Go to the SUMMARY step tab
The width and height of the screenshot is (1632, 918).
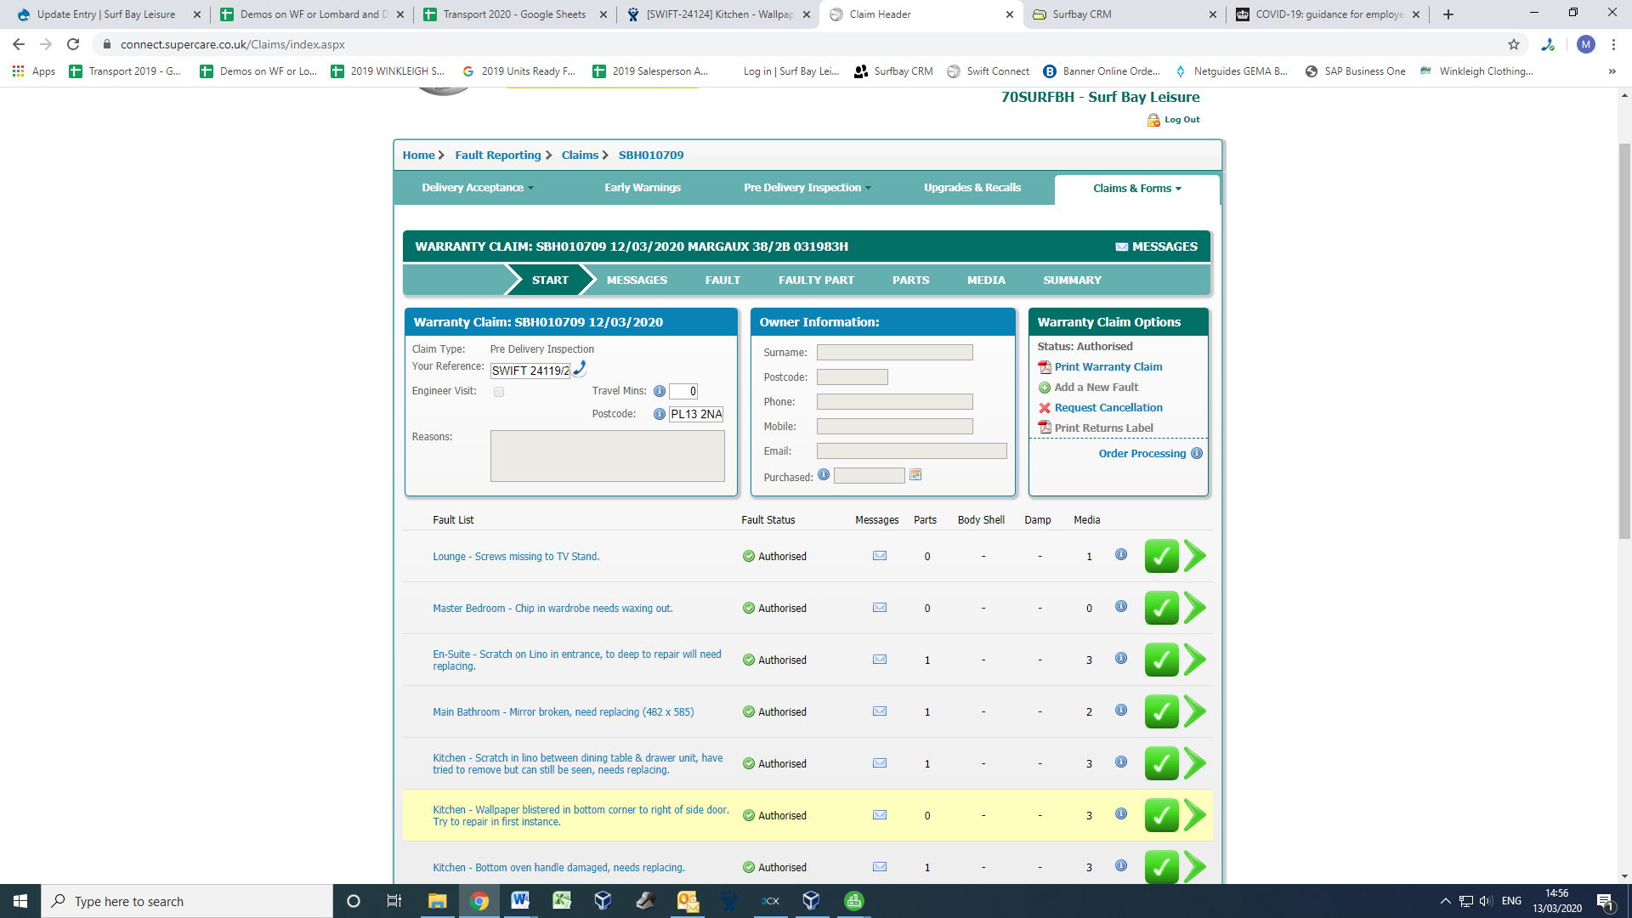click(x=1072, y=280)
